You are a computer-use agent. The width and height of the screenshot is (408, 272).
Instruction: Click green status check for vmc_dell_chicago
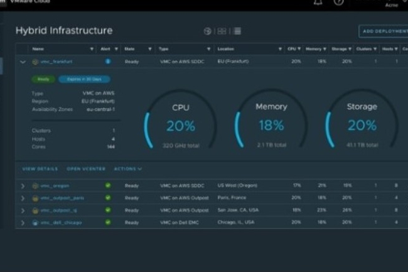point(108,222)
